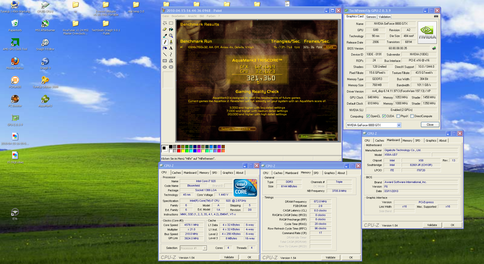Viewport: 484px width, 264px height.
Task: Choose the Ellipse shape tool in Paint
Action: pos(165,67)
